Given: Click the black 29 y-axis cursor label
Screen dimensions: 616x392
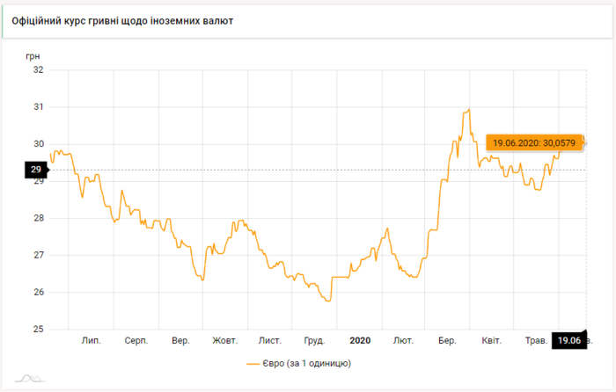Looking at the screenshot, I should 36,170.
